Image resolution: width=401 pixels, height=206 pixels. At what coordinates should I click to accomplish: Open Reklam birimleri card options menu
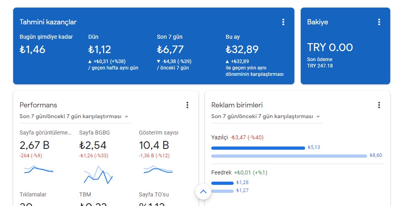point(379,105)
